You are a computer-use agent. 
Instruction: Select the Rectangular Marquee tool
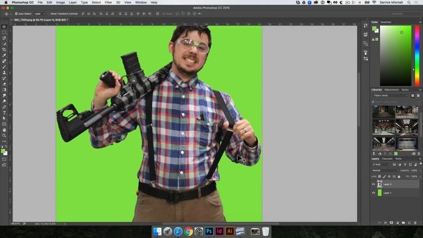tap(4, 32)
